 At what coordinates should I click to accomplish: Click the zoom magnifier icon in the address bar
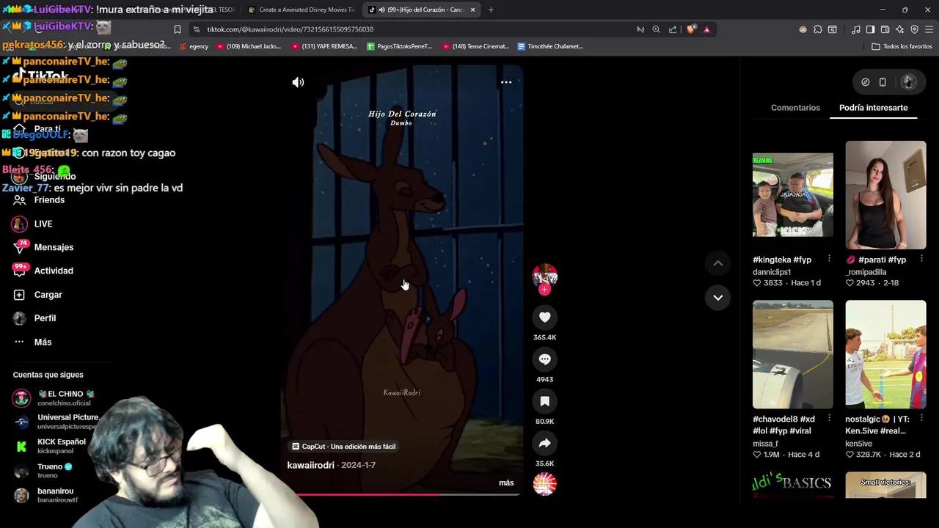click(656, 29)
